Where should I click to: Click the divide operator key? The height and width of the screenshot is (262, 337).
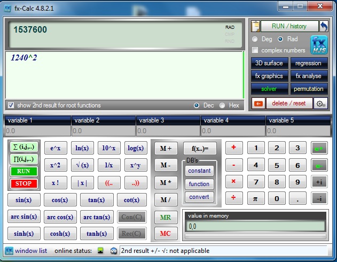pos(234,198)
